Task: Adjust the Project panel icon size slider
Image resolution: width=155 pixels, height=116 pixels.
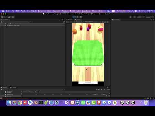Action: 106,96
